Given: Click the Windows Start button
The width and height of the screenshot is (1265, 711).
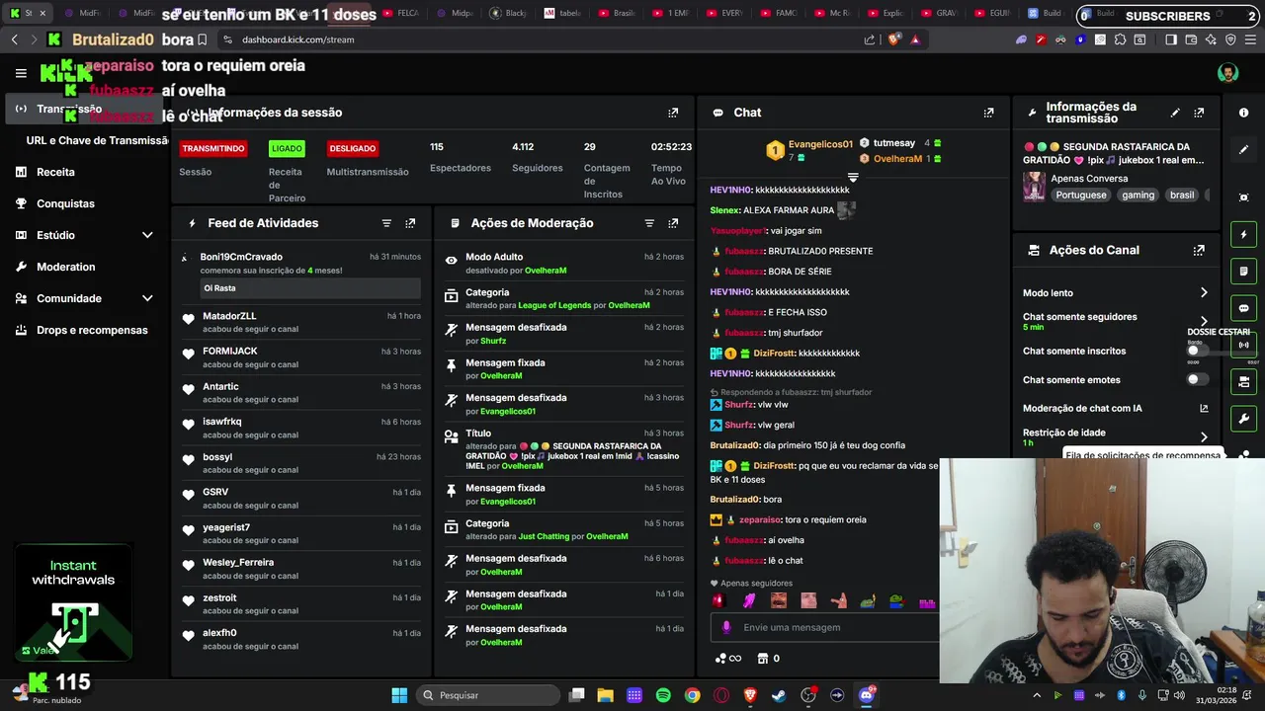Looking at the screenshot, I should click(399, 695).
